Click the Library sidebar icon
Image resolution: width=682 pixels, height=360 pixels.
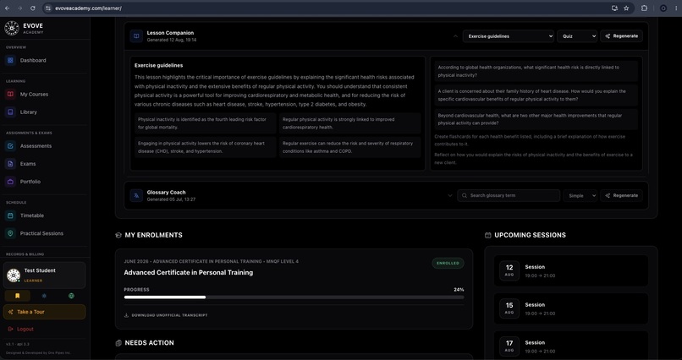[x=10, y=112]
